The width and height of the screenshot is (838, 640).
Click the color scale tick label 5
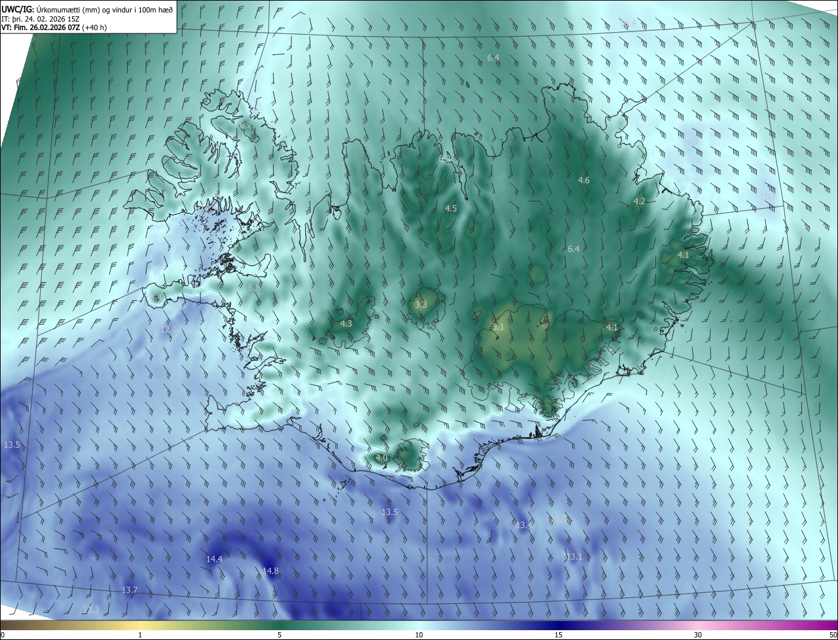[x=280, y=635]
